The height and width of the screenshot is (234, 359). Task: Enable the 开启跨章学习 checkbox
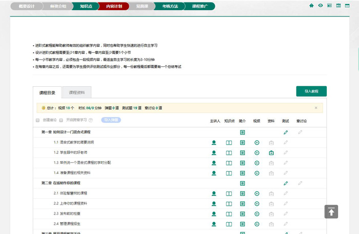pos(62,120)
